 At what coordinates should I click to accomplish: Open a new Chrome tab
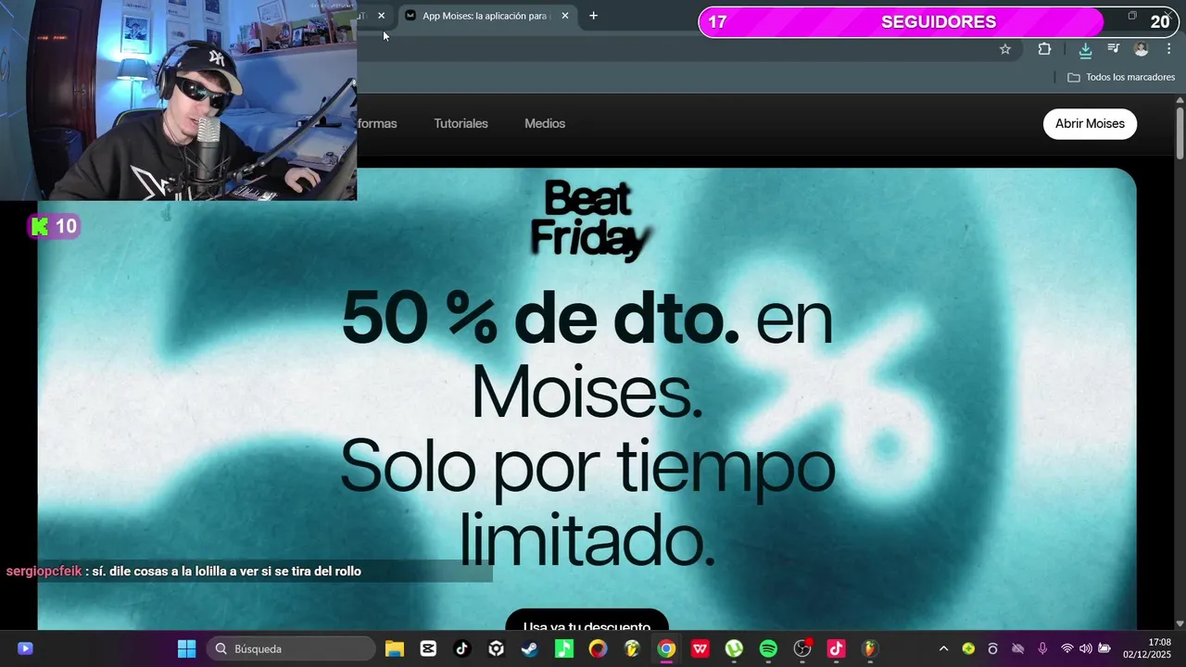click(593, 16)
